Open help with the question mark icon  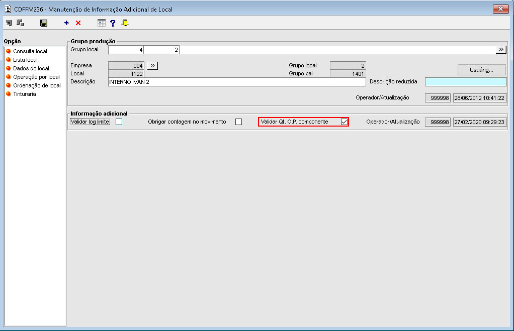113,23
